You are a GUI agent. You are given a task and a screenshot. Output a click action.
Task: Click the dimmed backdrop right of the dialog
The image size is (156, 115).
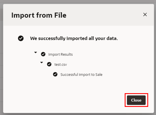[x=155, y=60]
